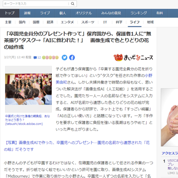Select the IT category
The height and width of the screenshot is (178, 178).
[105, 22]
